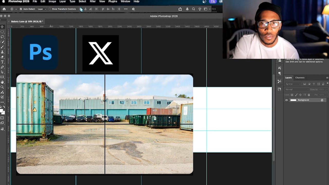Filter layers by adjustment layer icon
Viewport: 329px width, 185px height.
[309, 84]
